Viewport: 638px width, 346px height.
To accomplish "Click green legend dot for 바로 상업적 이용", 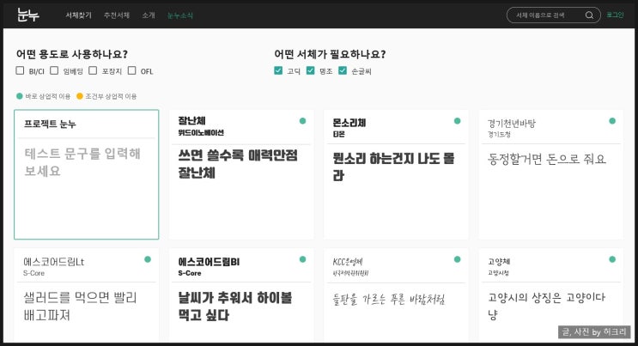I will point(19,96).
